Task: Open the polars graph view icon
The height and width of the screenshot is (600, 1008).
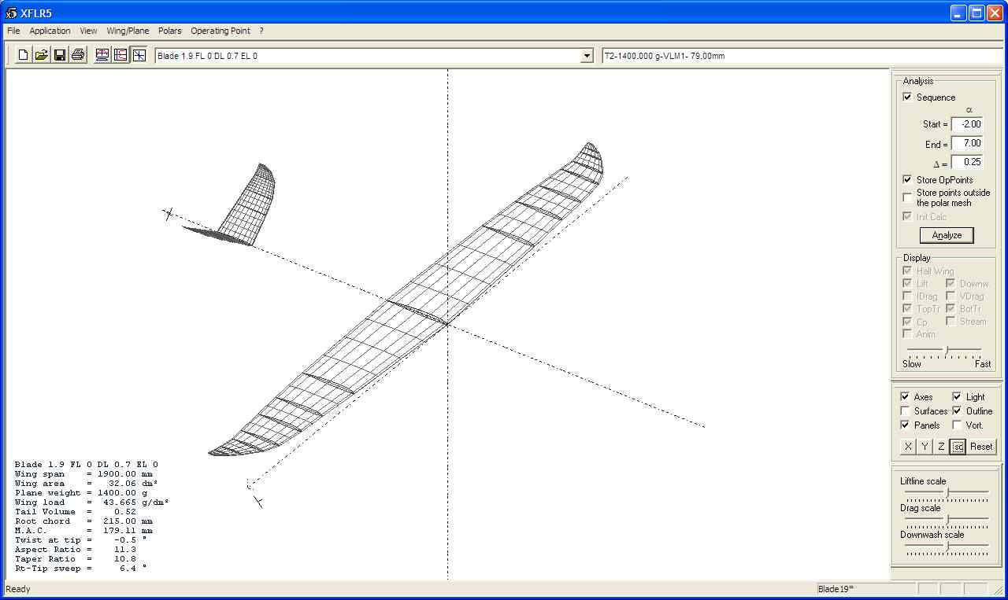Action: point(120,55)
